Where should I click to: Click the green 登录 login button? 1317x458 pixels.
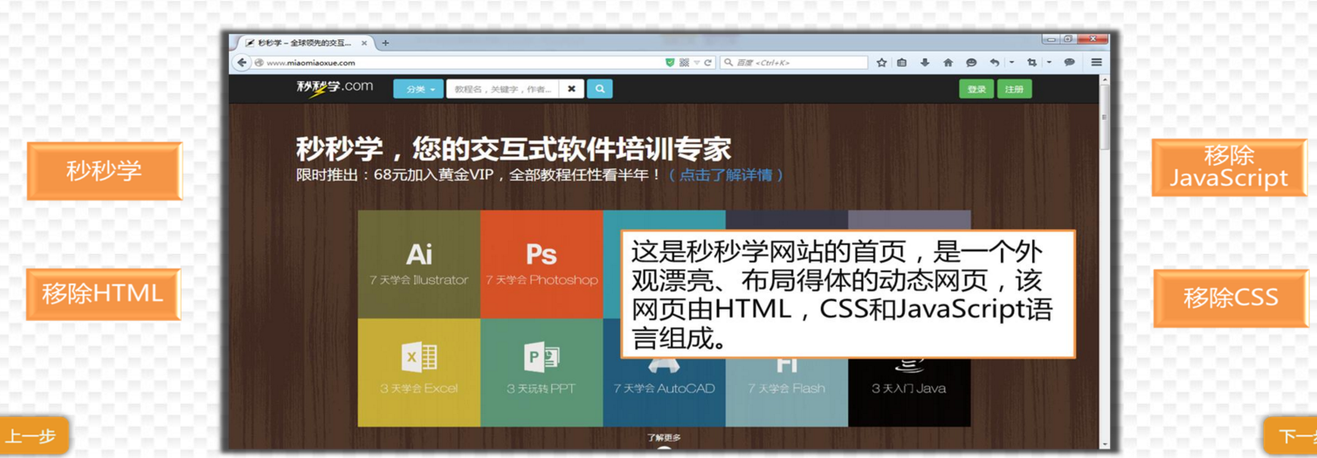tap(976, 89)
